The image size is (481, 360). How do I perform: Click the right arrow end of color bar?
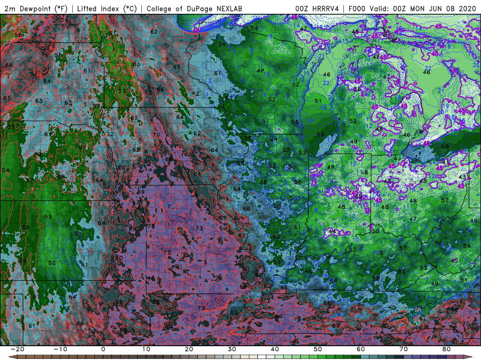click(468, 356)
